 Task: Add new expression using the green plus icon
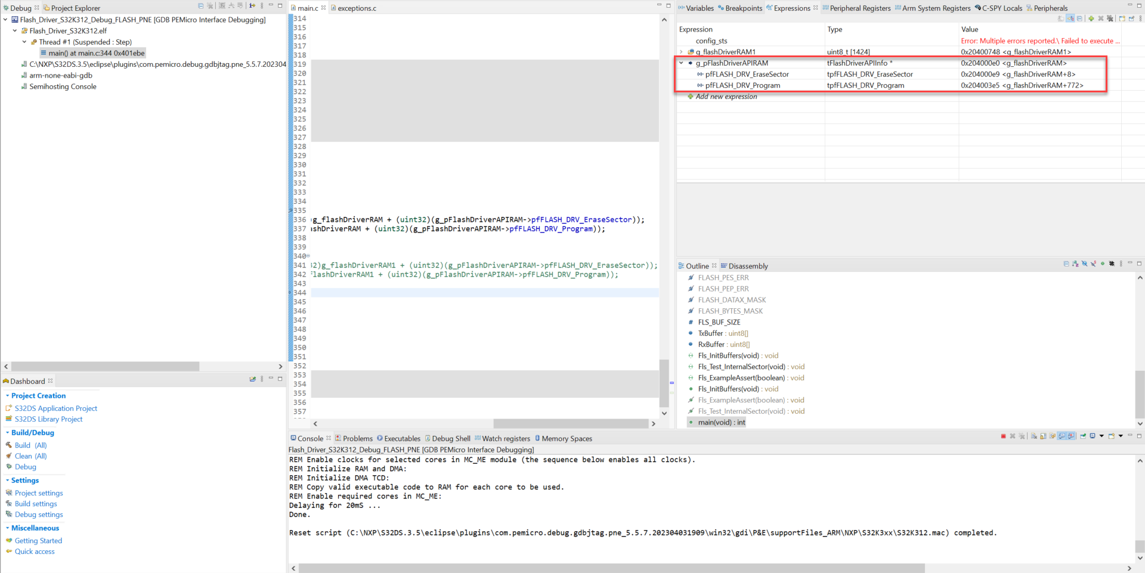[x=1091, y=18]
